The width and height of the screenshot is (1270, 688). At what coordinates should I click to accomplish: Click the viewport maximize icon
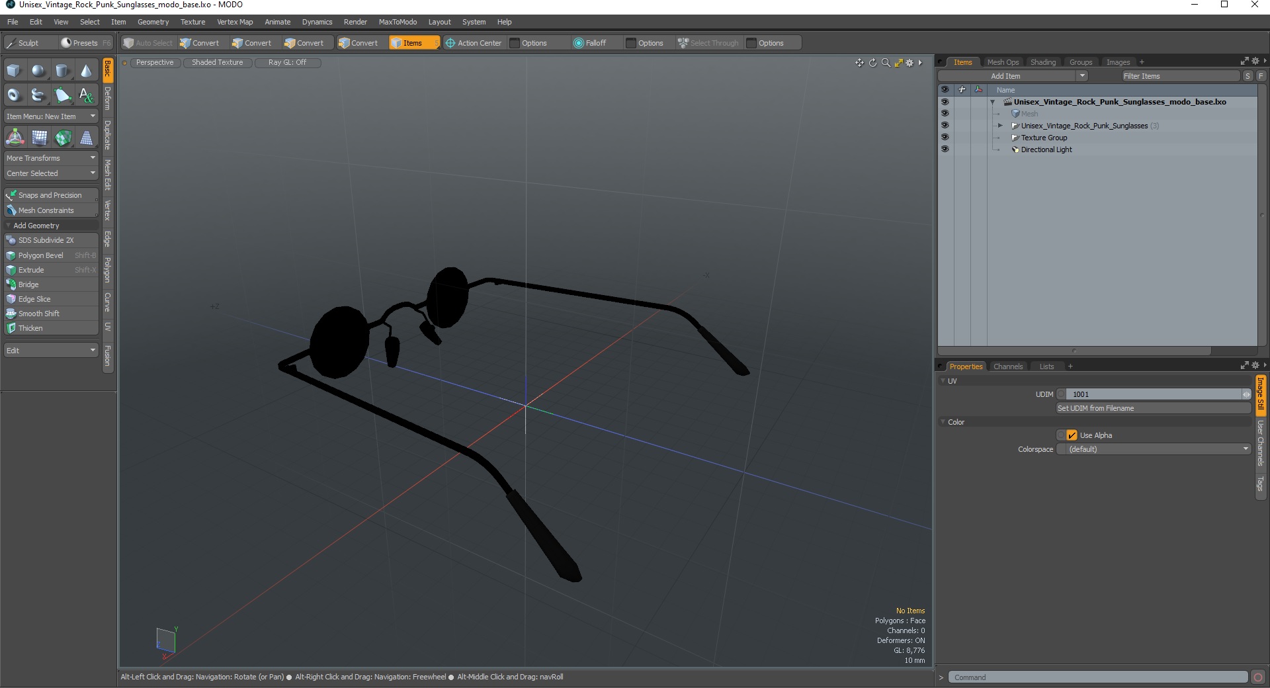[x=898, y=63]
